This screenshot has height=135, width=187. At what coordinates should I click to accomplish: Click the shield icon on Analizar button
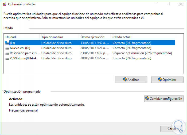125,80
